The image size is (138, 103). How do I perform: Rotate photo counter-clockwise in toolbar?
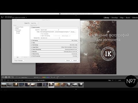coord(51,77)
